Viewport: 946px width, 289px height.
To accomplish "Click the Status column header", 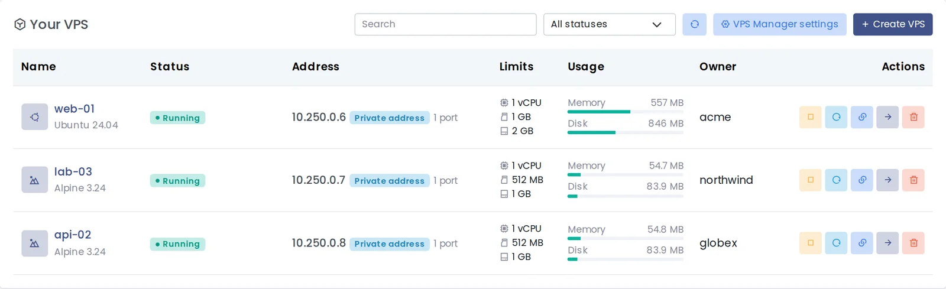I will pyautogui.click(x=170, y=67).
